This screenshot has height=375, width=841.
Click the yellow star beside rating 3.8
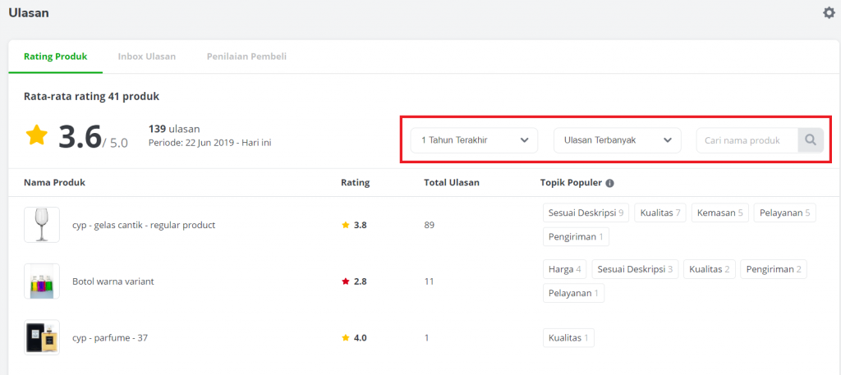346,225
